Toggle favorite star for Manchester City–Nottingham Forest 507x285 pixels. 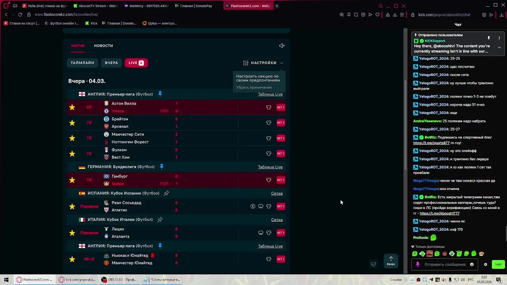(72, 138)
